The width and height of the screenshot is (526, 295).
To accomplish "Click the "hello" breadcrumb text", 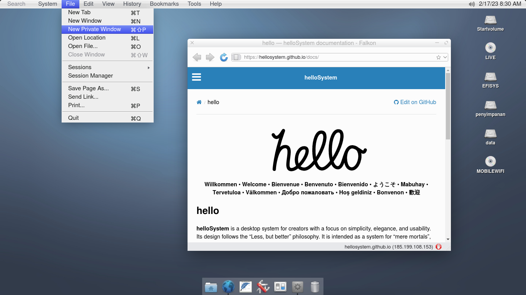I will (x=213, y=102).
